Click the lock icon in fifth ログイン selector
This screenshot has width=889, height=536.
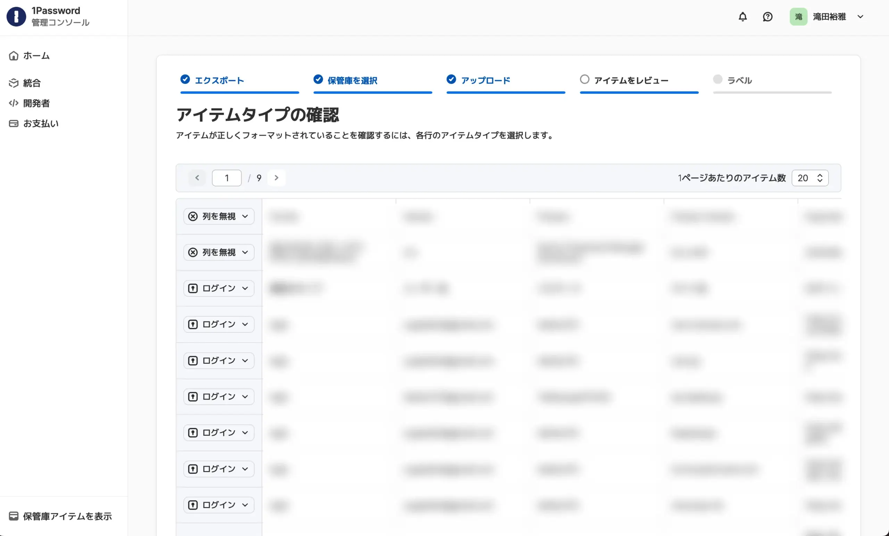click(193, 433)
